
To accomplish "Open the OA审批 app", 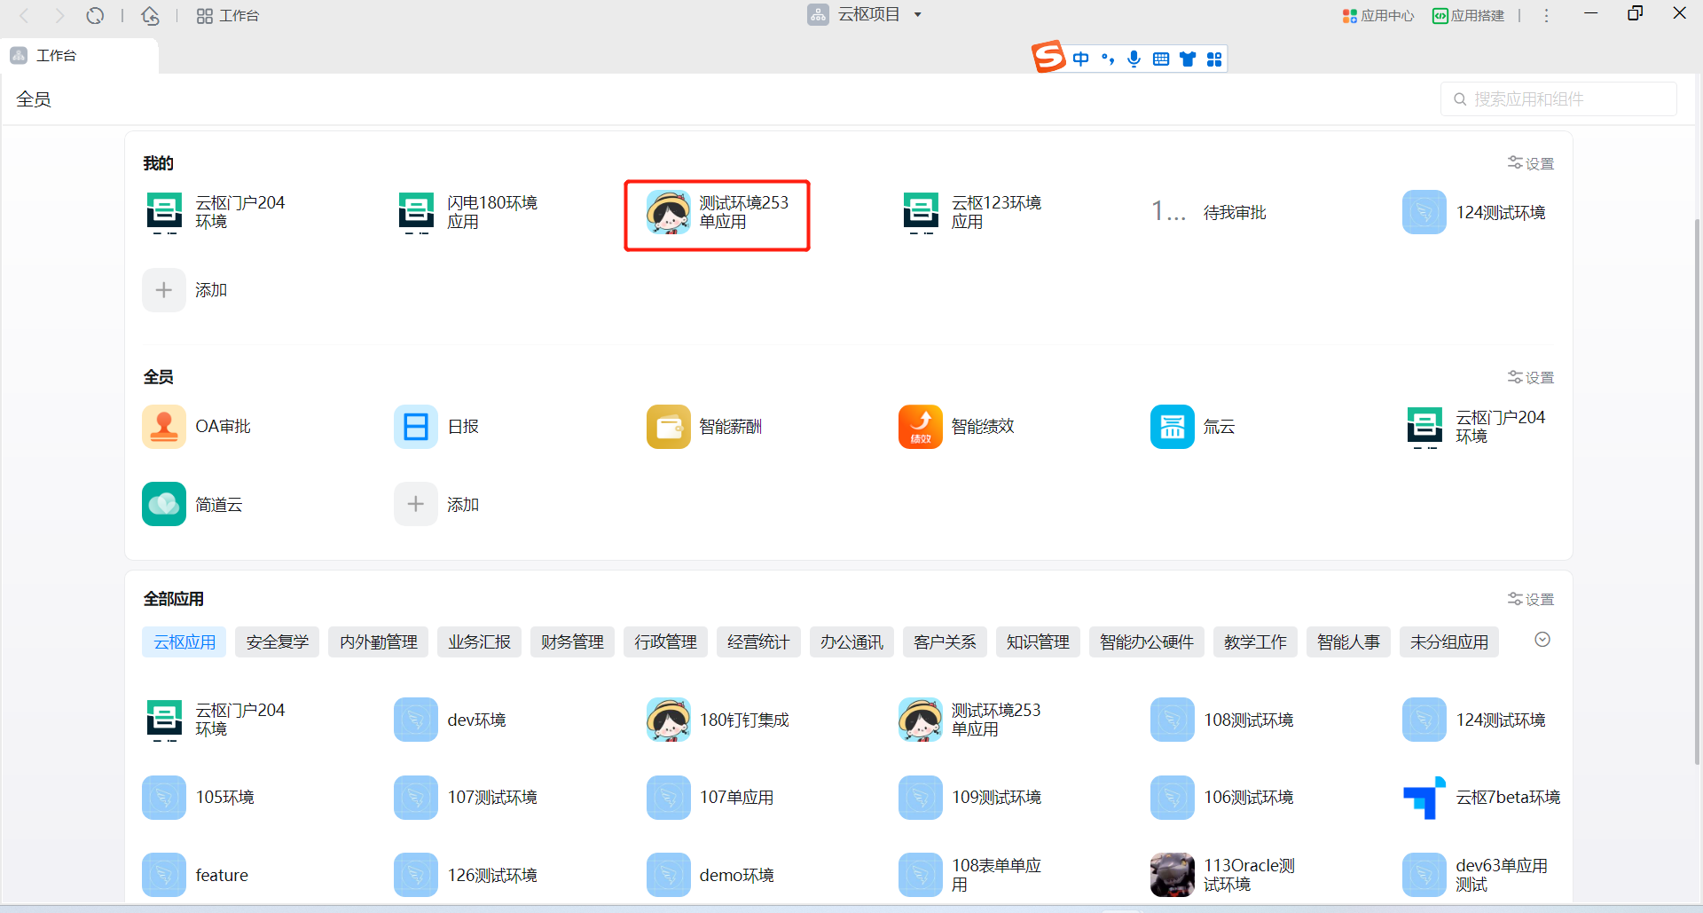I will 164,427.
